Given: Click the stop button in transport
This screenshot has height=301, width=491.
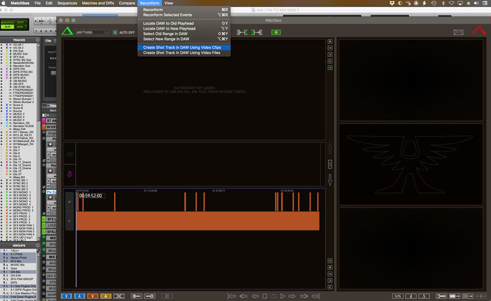Looking at the screenshot, I should 265,296.
